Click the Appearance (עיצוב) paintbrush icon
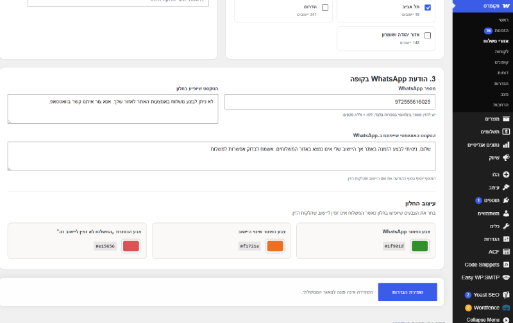Viewport: 513px width, 323px height. click(506, 187)
